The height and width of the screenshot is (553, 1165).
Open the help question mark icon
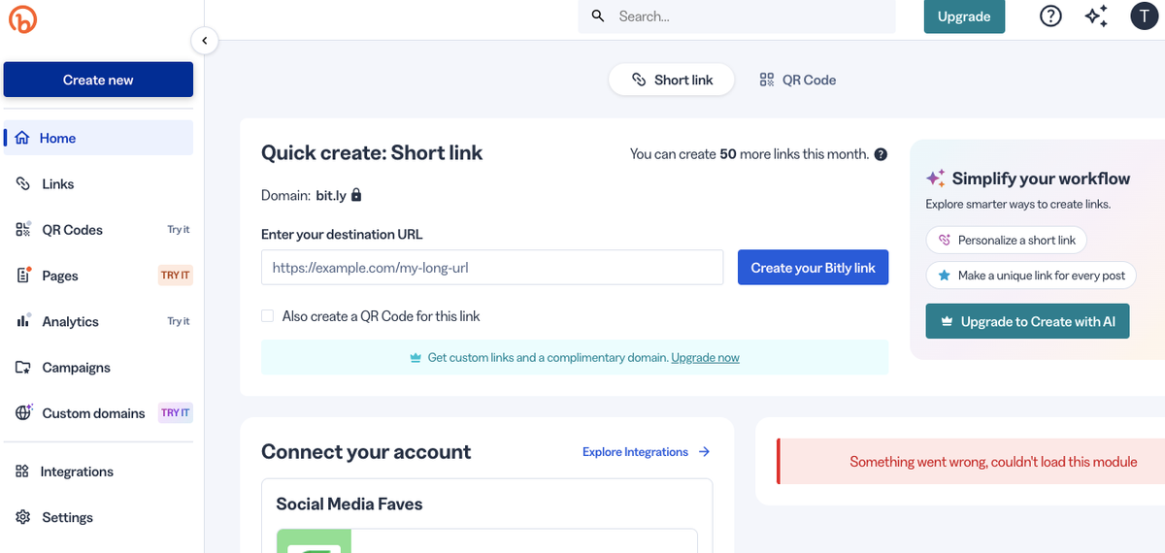(x=1050, y=16)
